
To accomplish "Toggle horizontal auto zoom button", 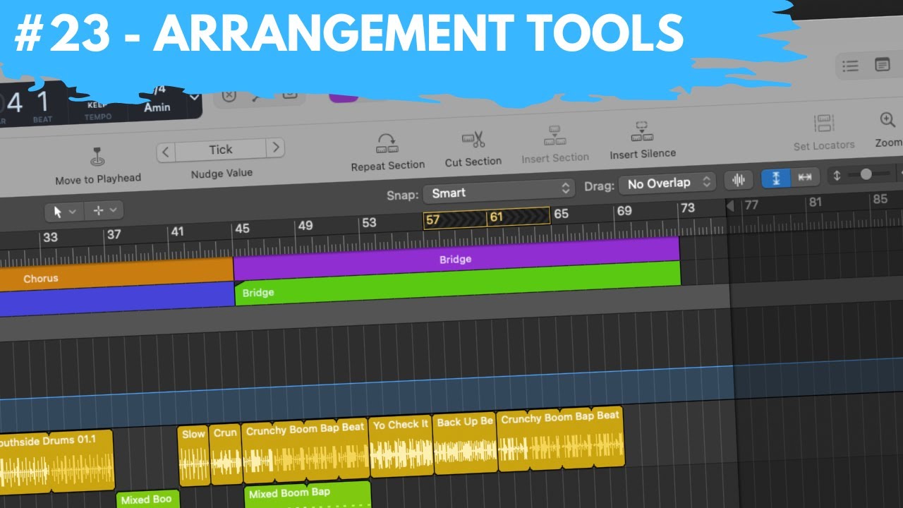I will (x=805, y=178).
